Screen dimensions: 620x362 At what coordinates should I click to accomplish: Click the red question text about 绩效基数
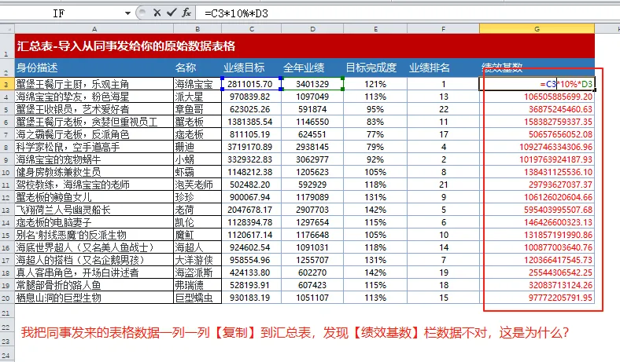pos(295,332)
